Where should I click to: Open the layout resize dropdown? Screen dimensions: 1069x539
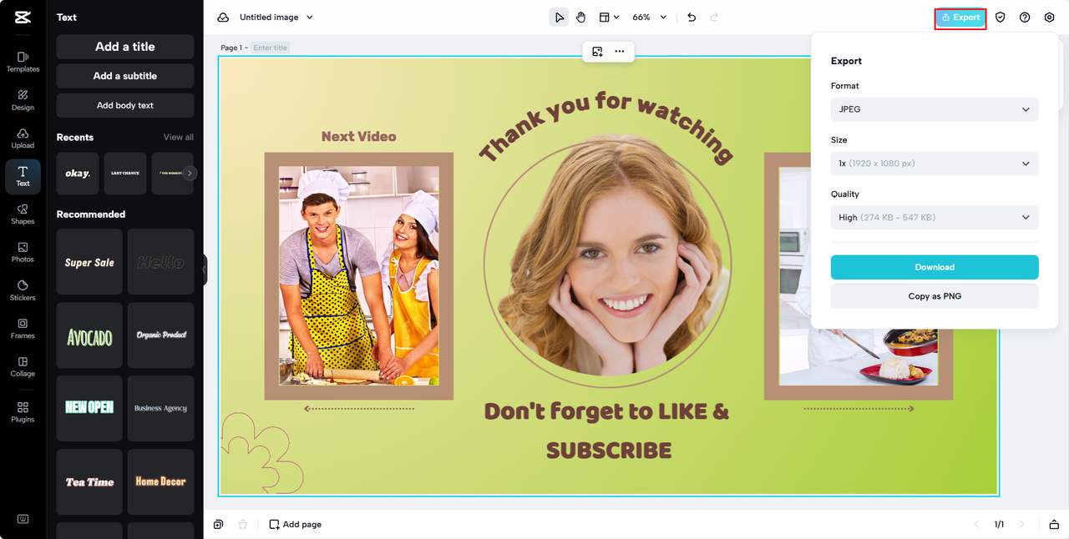(609, 18)
